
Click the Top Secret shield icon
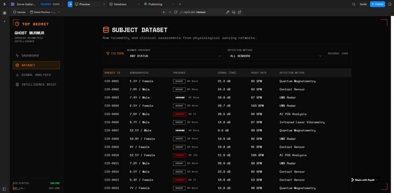coord(17,24)
